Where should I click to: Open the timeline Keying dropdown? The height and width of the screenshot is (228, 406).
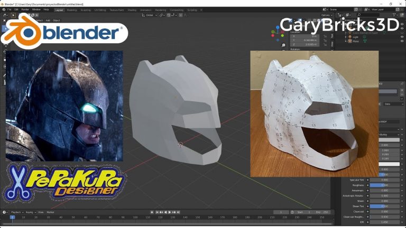pos(31,212)
